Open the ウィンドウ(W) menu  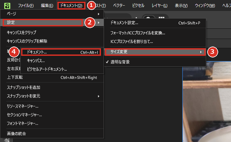205,6
